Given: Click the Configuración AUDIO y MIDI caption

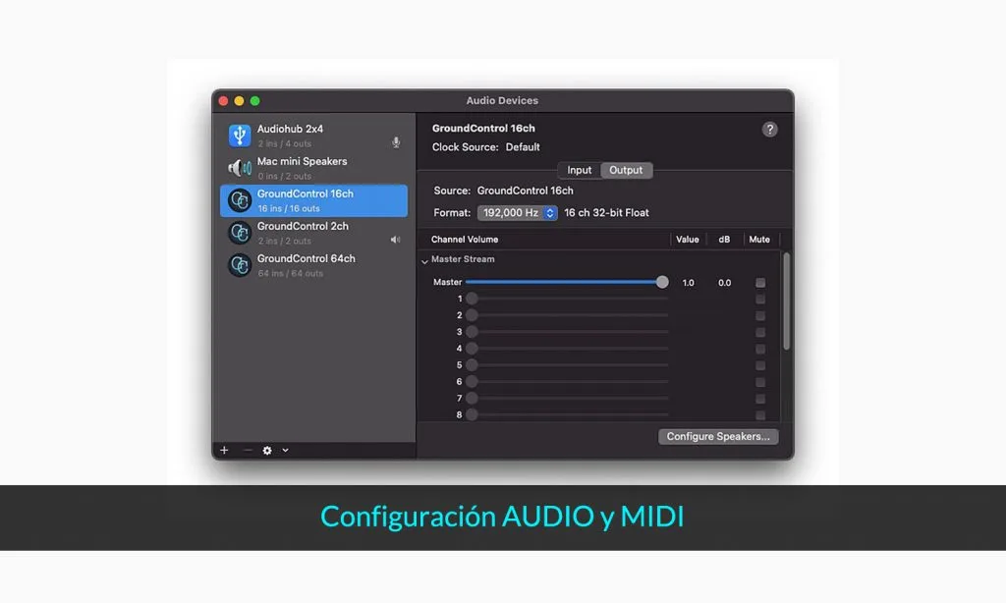Looking at the screenshot, I should pyautogui.click(x=502, y=517).
